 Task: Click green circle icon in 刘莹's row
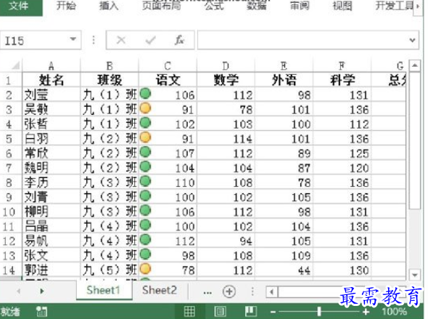tap(146, 94)
